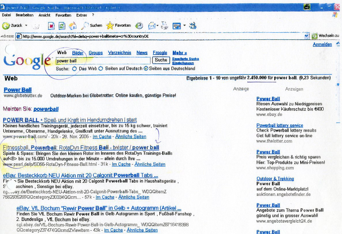Select the 'Das Web' radio button
The image size is (342, 234).
tap(74, 69)
